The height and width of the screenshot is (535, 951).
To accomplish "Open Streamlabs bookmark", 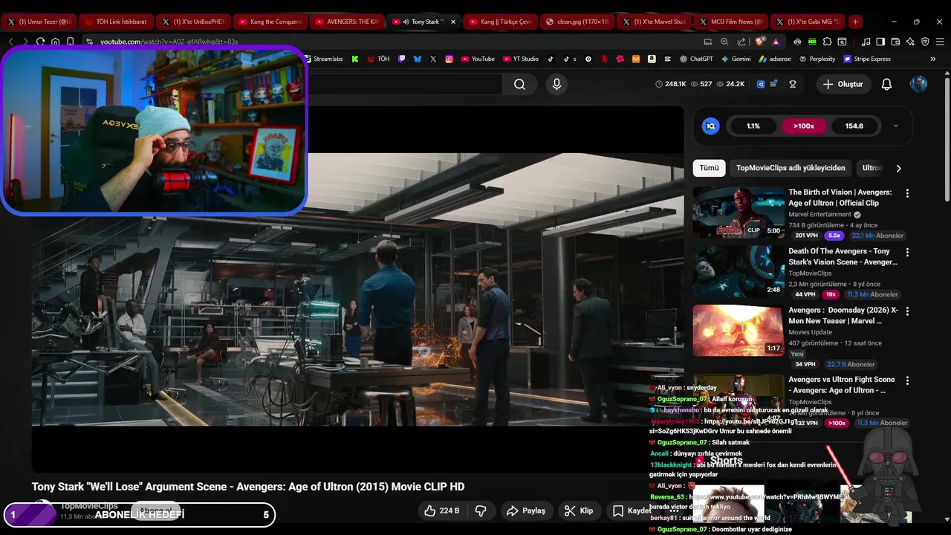I will tap(323, 59).
